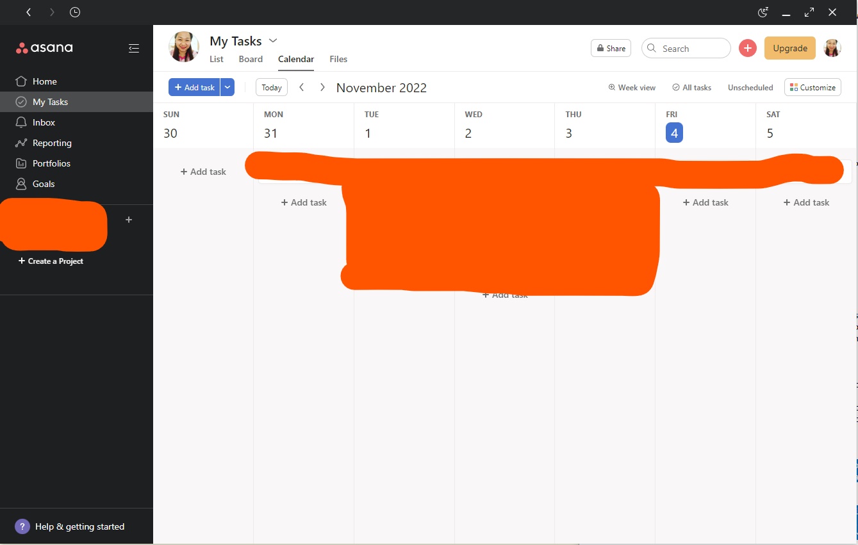Expand the Add task dropdown arrow
Screen dimensions: 858x545
click(x=227, y=87)
